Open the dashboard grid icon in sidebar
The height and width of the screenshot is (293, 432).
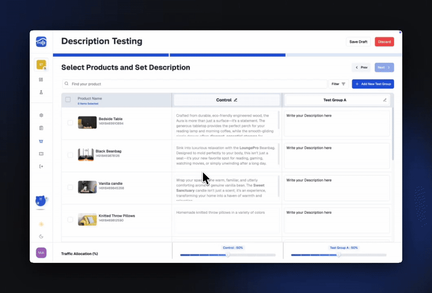tap(41, 79)
